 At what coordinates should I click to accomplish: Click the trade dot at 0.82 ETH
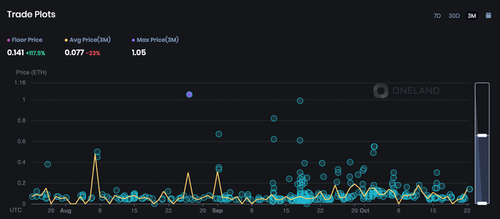click(274, 118)
